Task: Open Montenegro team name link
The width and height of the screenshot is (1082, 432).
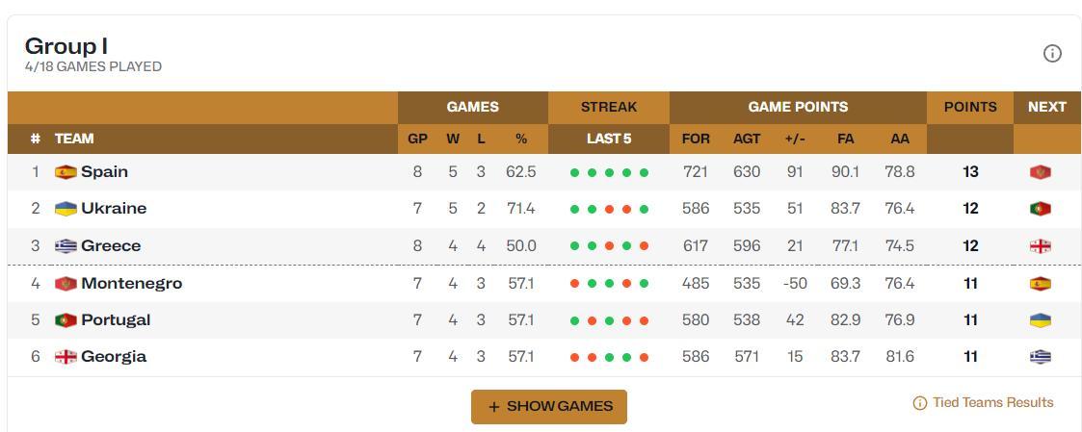Action: pyautogui.click(x=132, y=283)
